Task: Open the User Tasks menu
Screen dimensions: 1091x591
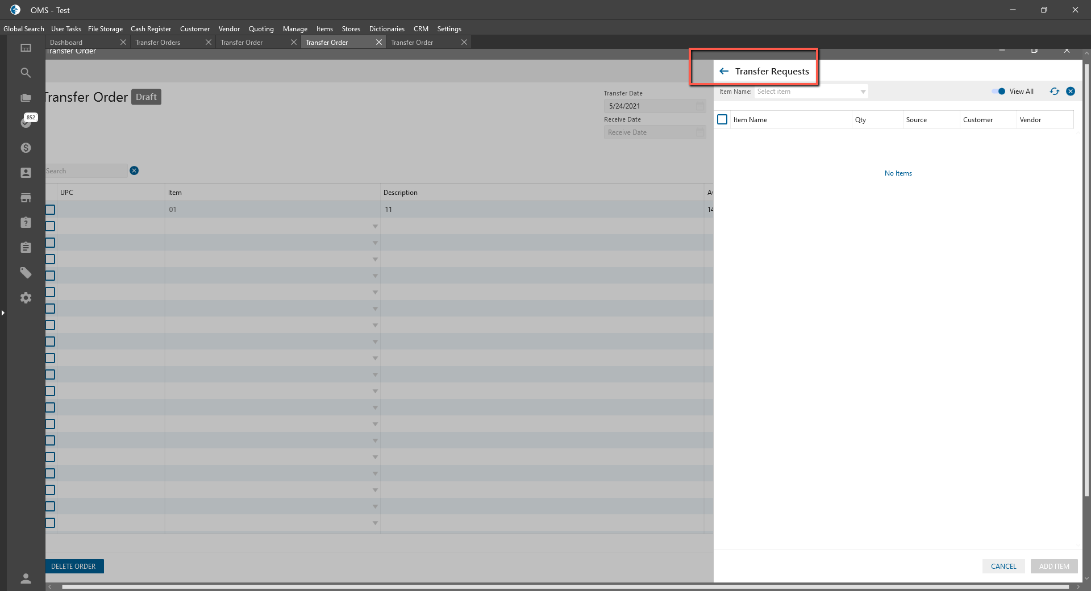Action: tap(66, 29)
